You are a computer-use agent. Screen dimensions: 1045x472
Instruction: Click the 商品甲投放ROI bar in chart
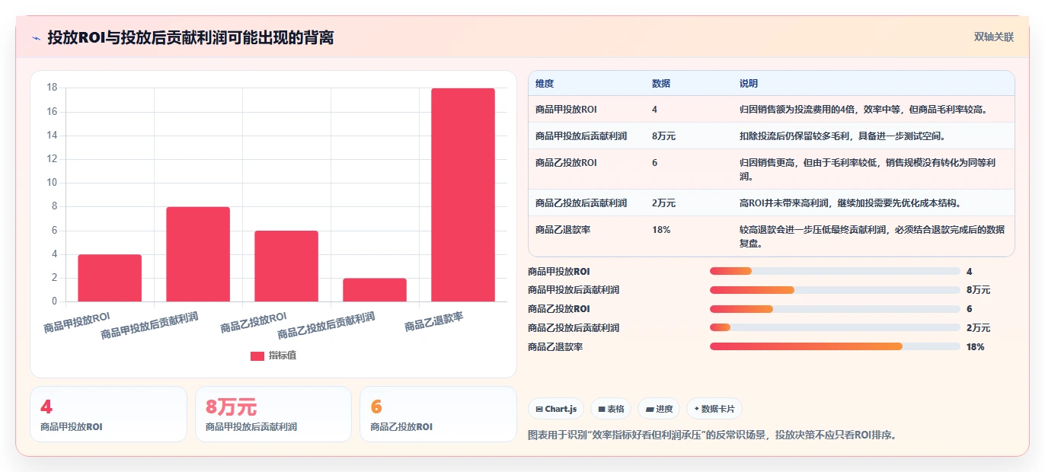(x=110, y=278)
